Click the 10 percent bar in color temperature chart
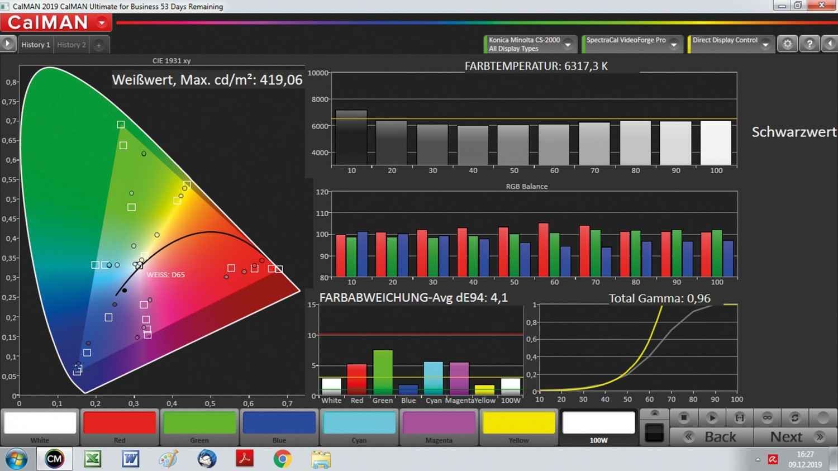This screenshot has height=471, width=838. (x=351, y=138)
